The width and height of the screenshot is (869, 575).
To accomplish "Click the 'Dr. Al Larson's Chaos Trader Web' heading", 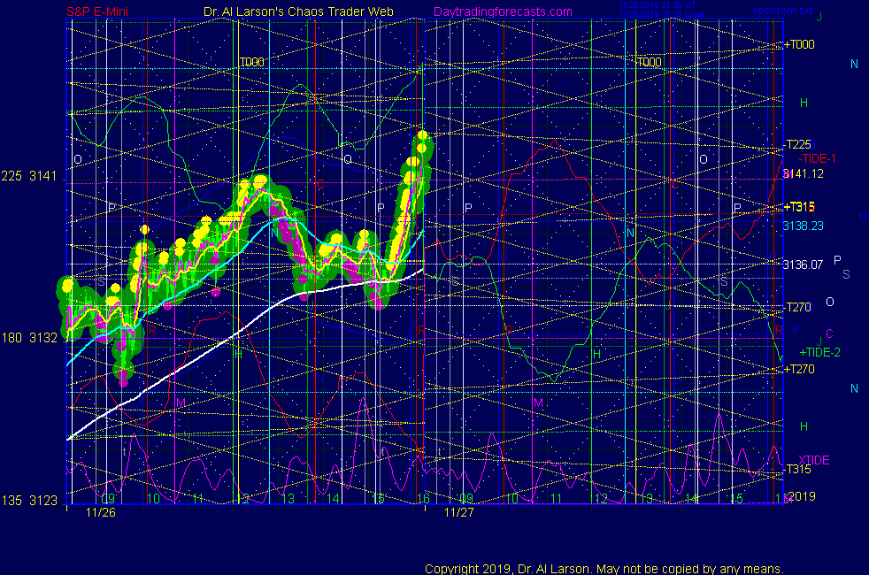I will [x=298, y=11].
